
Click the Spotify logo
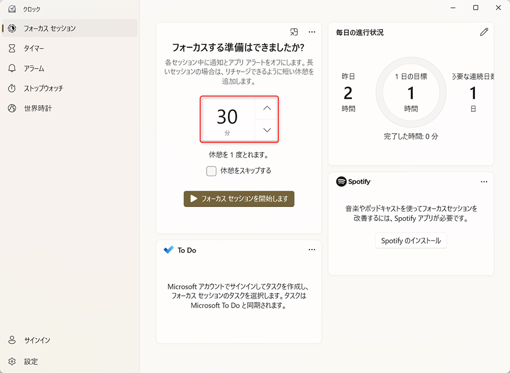354,181
